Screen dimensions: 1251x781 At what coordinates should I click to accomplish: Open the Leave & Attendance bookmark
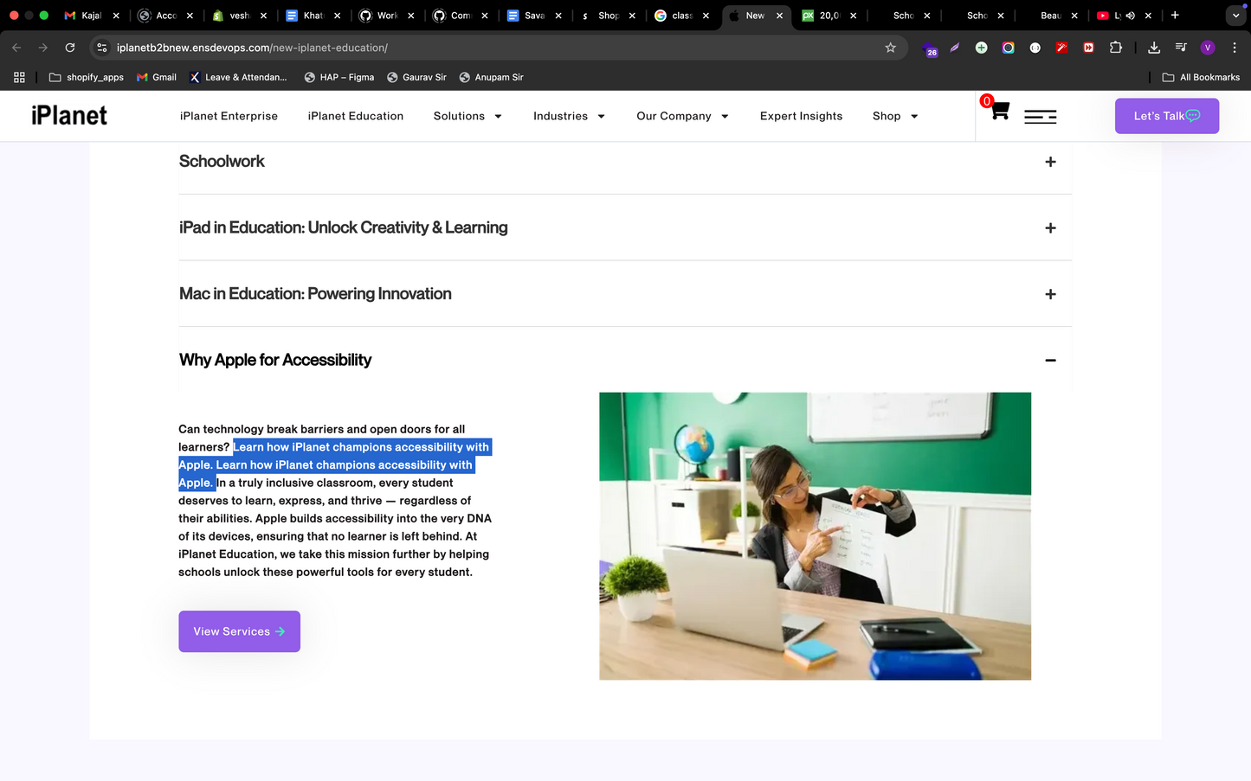pyautogui.click(x=238, y=77)
